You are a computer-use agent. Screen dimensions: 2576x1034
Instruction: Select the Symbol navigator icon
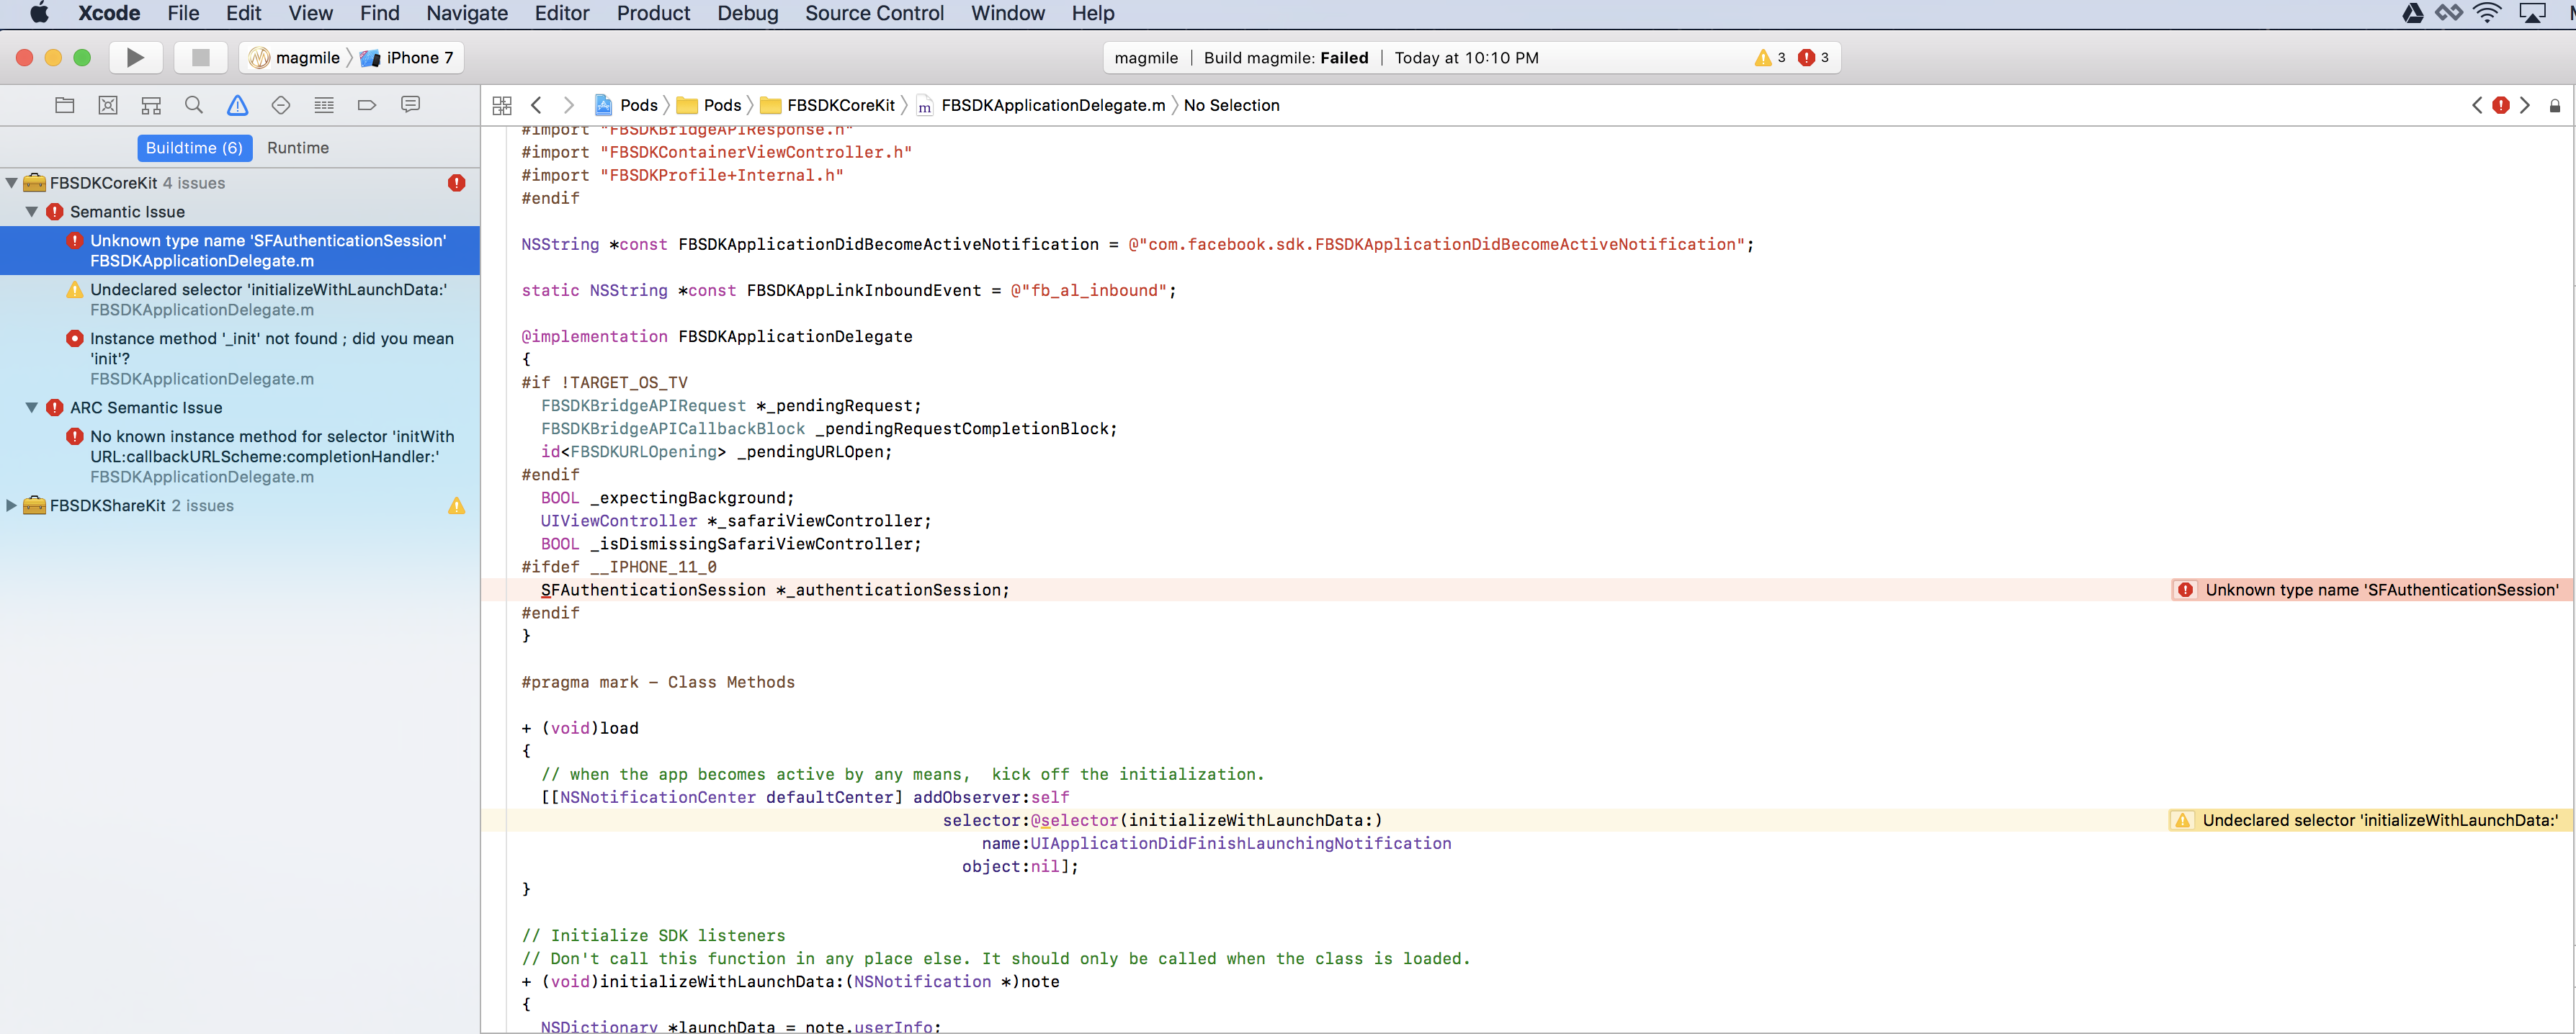151,105
